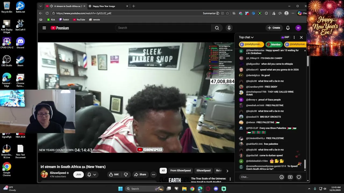Open the CPUID CPU-Z desktop icon
This screenshot has height=193, width=344.
tap(7, 43)
